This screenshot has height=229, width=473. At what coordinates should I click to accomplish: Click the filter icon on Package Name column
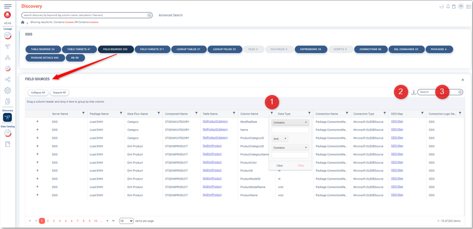[x=121, y=113]
